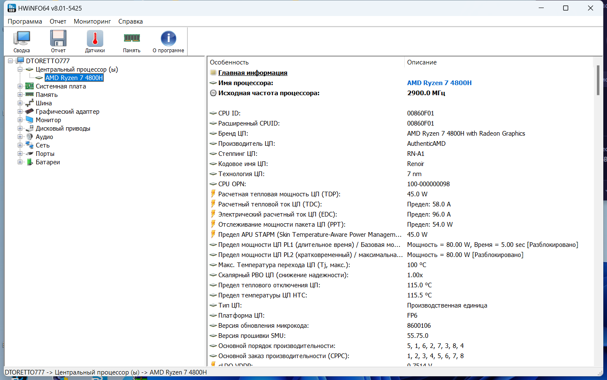Select the Технология ЦП row
The image size is (607, 380).
pos(400,174)
